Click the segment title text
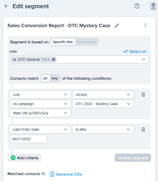Image resolution: width=158 pixels, height=181 pixels. (x=59, y=26)
